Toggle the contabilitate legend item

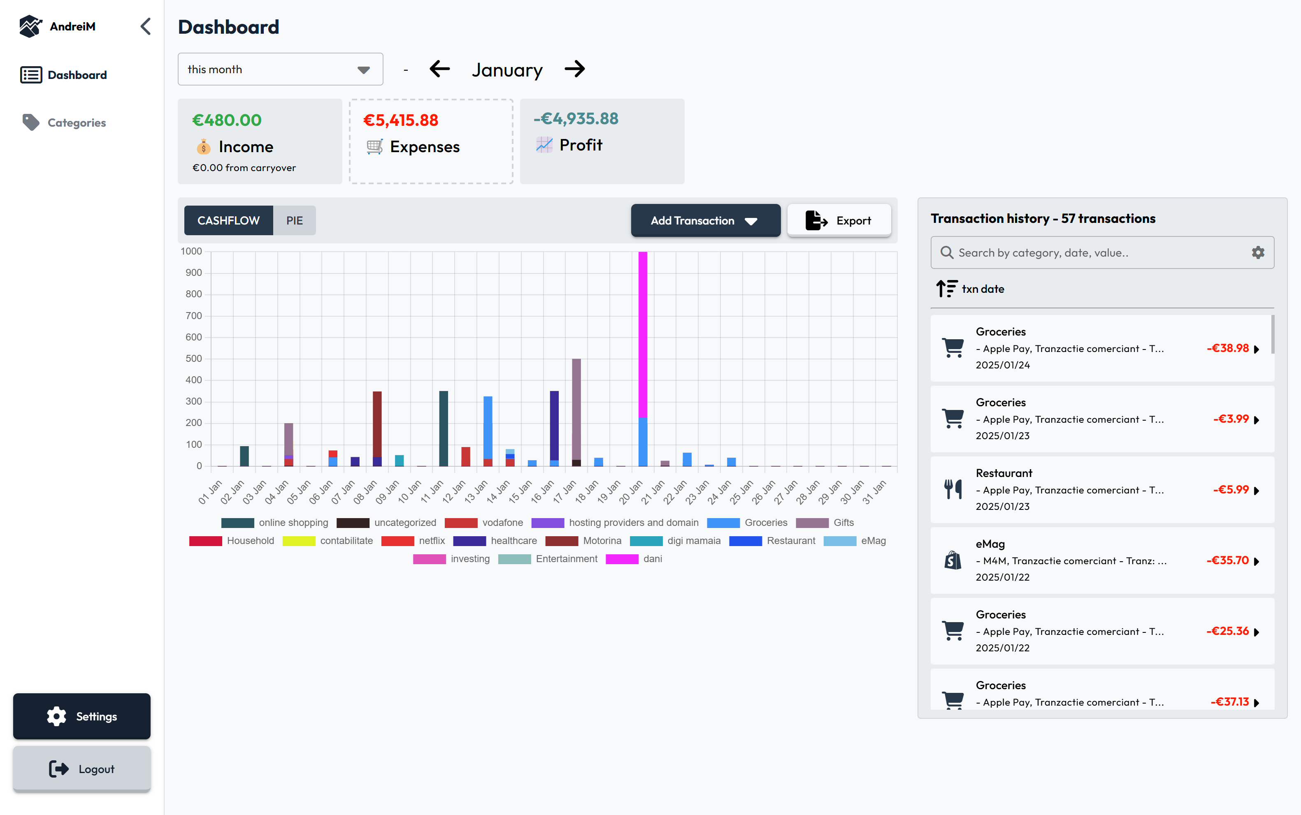click(x=328, y=541)
